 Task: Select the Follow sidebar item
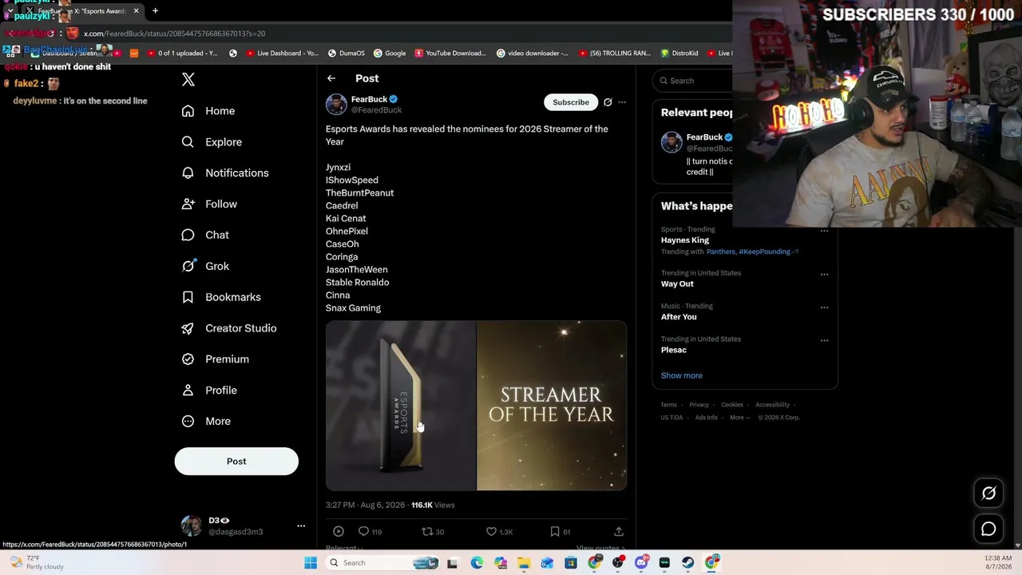pyautogui.click(x=209, y=204)
